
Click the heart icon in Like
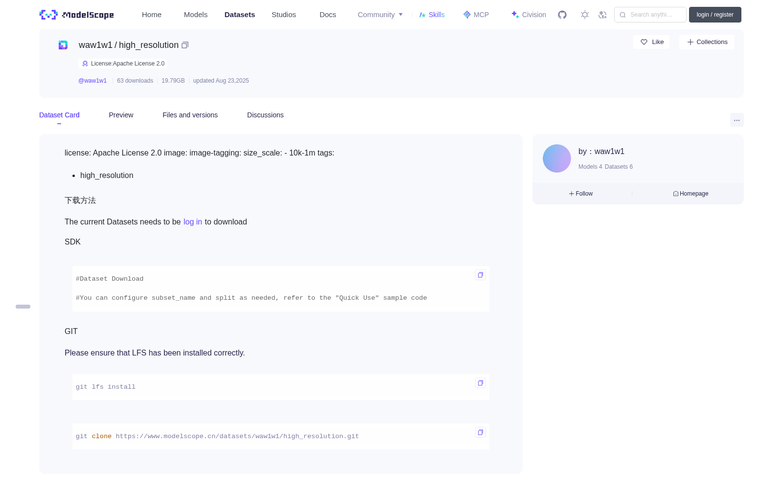[x=644, y=42]
